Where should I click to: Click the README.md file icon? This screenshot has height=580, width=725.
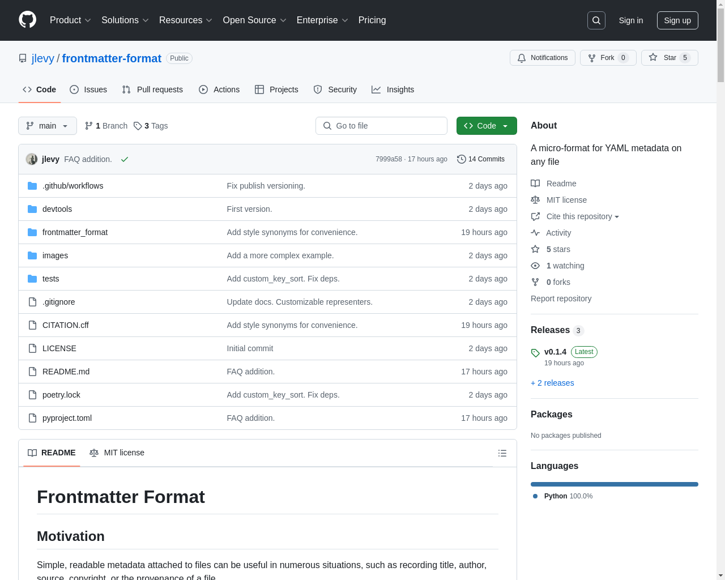pyautogui.click(x=32, y=372)
